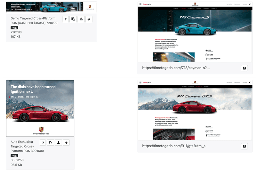Click the help question-mark button for Auto Enthusiast creative
The width and height of the screenshot is (256, 172).
click(x=43, y=143)
